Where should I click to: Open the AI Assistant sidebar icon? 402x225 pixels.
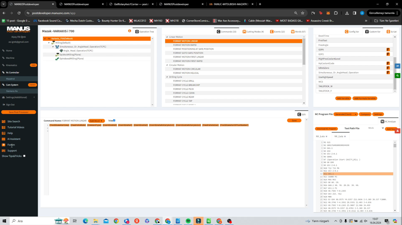(x=4, y=139)
